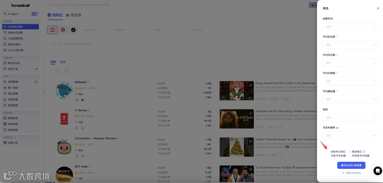Click the help icon next to 平均播放量
This screenshot has width=383, height=183.
click(337, 91)
